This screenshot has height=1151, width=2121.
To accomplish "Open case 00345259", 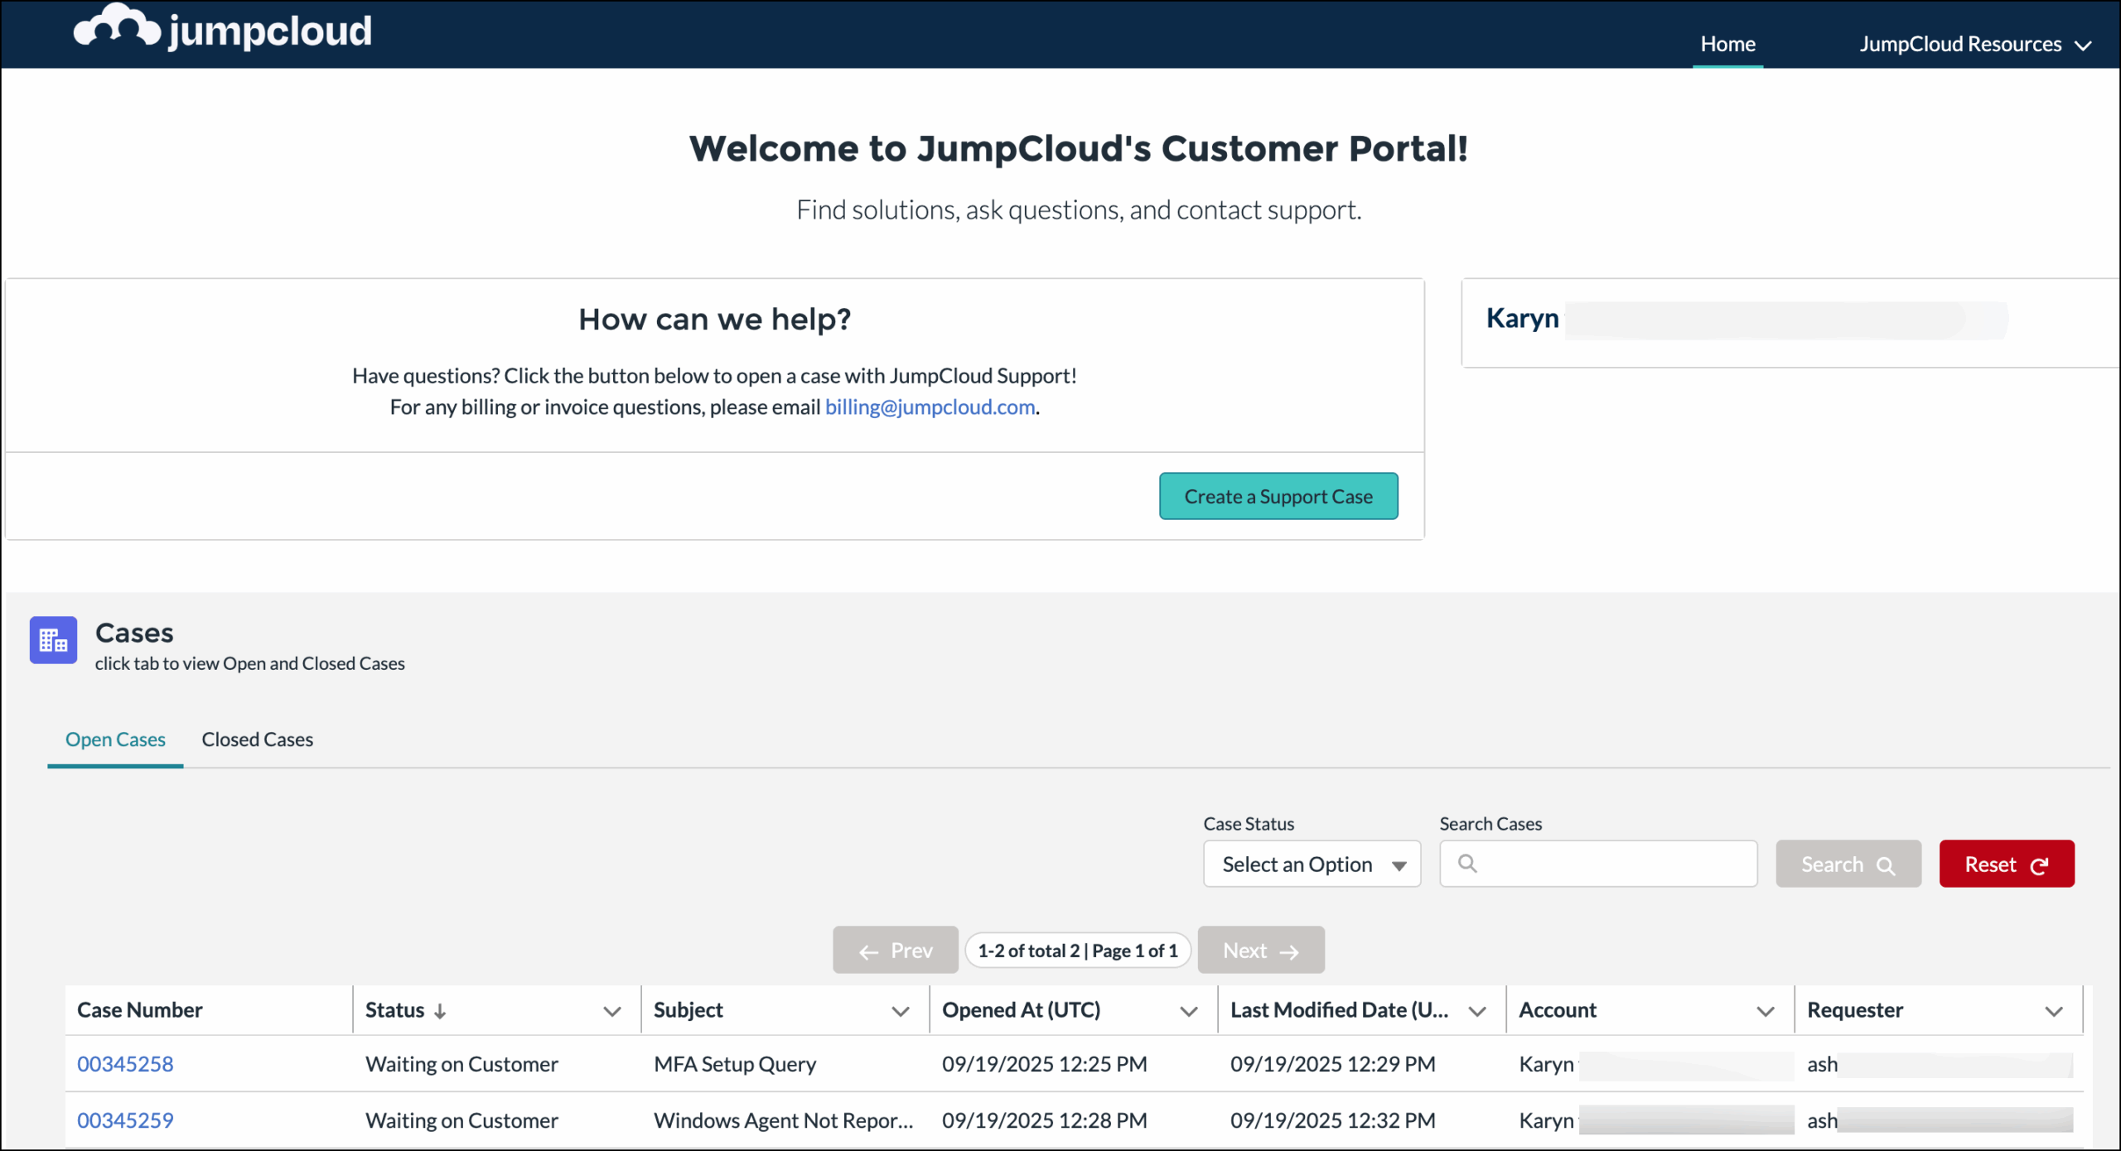I will [125, 1120].
